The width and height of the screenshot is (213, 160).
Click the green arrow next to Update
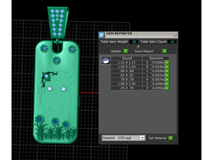(x=126, y=51)
